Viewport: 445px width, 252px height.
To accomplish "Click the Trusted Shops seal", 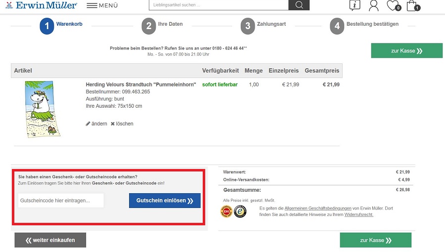I will pos(240,211).
